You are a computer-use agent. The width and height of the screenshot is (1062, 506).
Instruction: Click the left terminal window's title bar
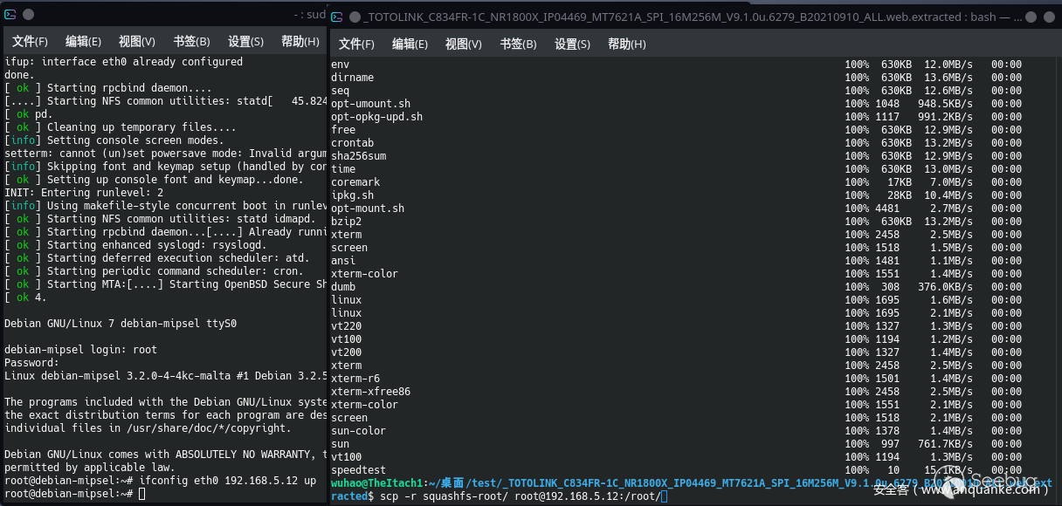click(x=175, y=15)
